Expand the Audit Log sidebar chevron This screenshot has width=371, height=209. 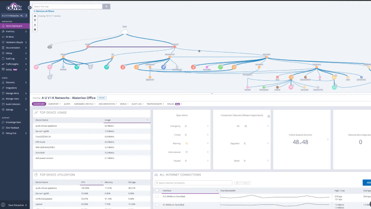pos(26,59)
